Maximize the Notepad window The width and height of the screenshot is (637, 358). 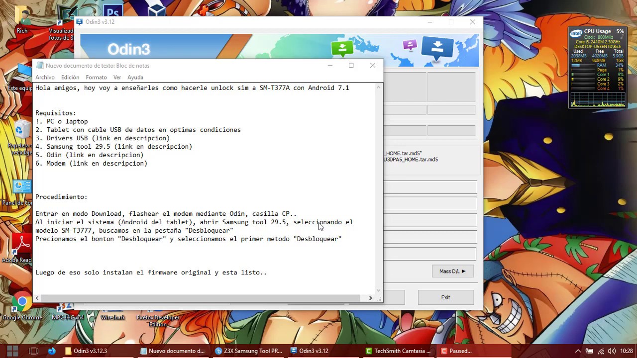coord(351,65)
